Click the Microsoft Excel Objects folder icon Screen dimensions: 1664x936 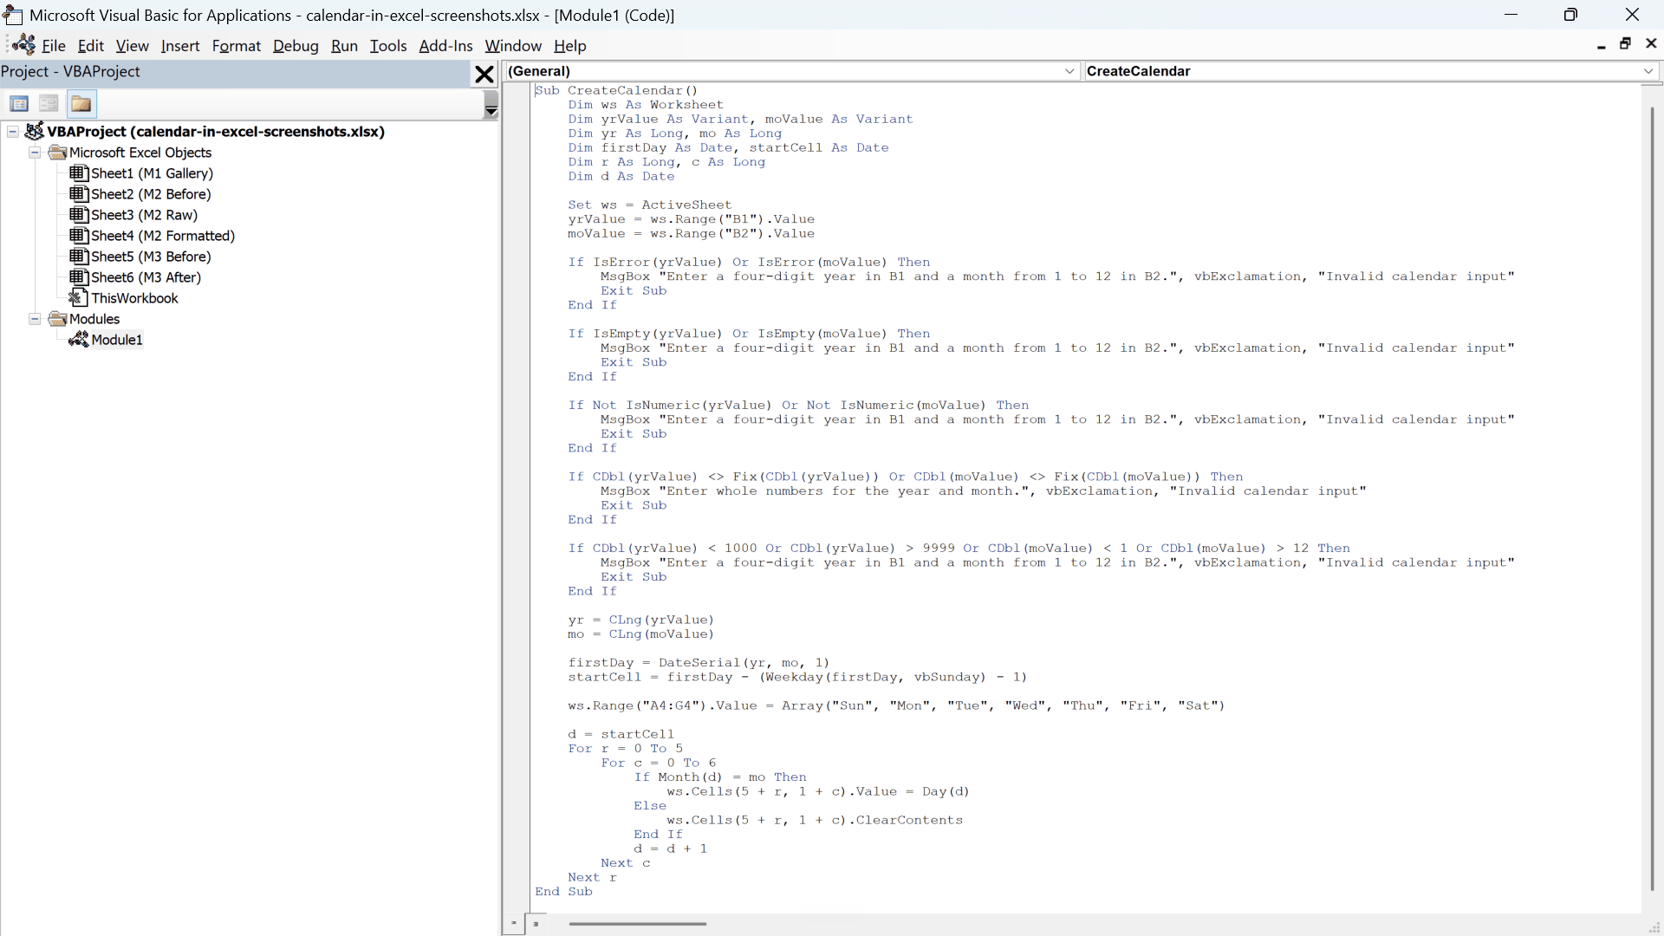(x=58, y=153)
